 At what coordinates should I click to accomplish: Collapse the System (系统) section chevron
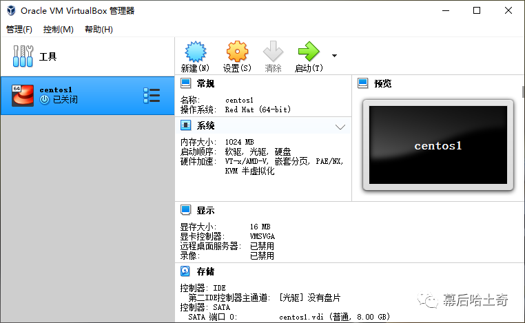click(340, 127)
